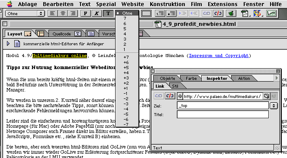Toggle teletype (T) text style
Viewport: 287px width, 158px height.
pos(108,13)
